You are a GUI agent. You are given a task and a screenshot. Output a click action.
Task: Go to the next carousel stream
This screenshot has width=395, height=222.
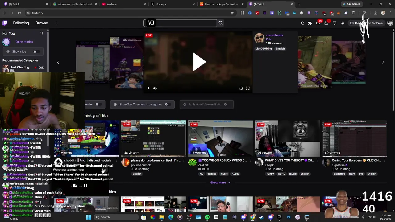(x=383, y=62)
